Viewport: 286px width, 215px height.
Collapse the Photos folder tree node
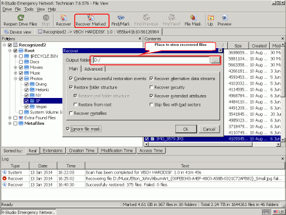coord(15,78)
